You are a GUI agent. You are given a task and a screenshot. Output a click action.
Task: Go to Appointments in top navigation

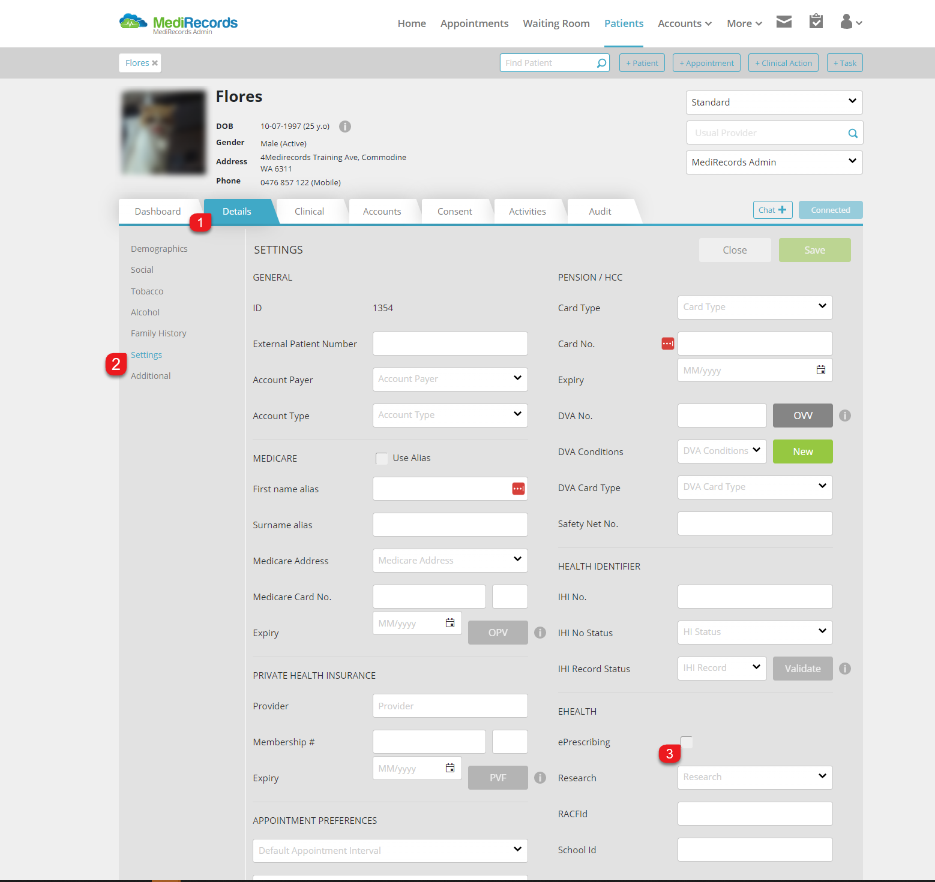coord(474,23)
